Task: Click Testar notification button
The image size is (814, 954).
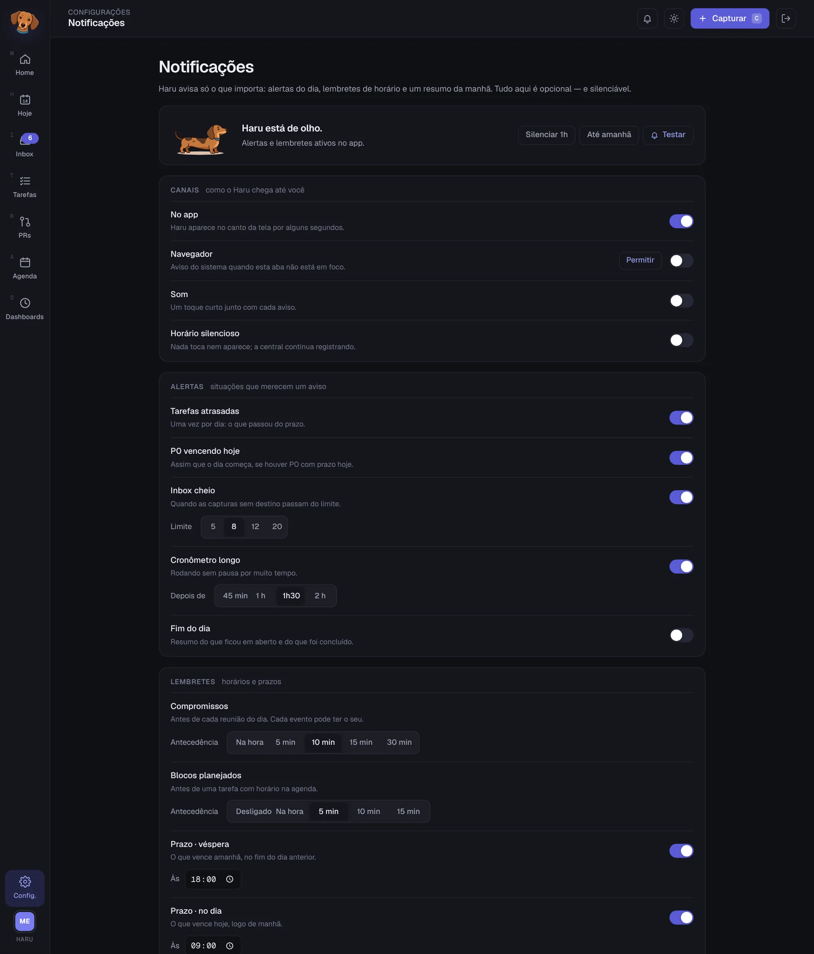Action: [x=667, y=135]
